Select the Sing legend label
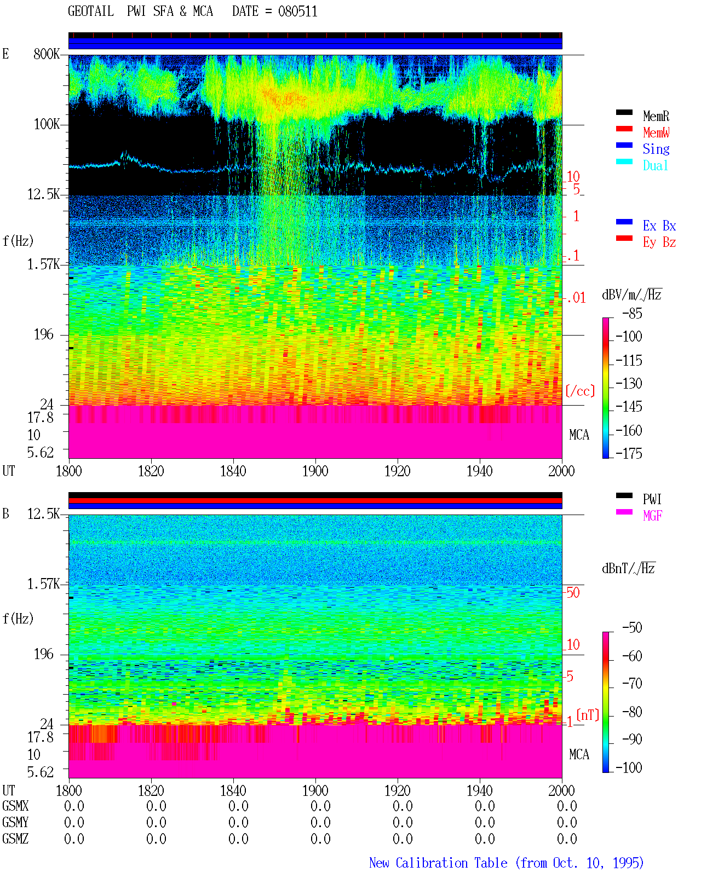Image resolution: width=701 pixels, height=872 pixels. coord(656,149)
